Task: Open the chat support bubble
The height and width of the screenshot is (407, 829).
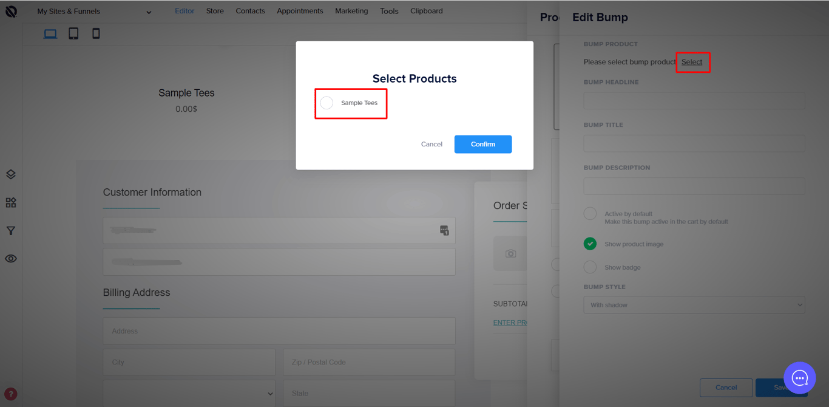Action: pos(799,378)
